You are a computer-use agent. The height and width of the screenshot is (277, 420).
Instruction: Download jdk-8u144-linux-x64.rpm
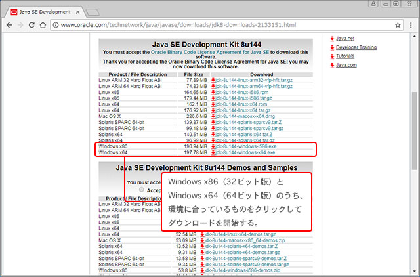(x=241, y=104)
